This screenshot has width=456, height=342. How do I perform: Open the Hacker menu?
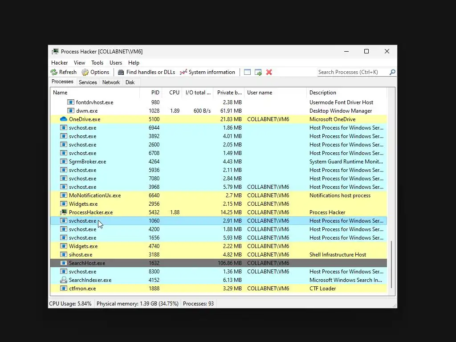pyautogui.click(x=59, y=63)
